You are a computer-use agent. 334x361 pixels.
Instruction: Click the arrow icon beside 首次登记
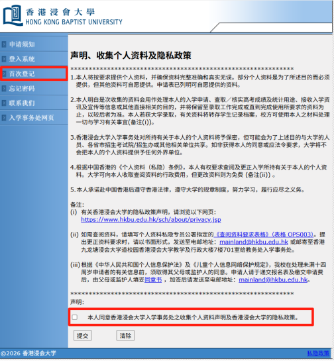4,74
